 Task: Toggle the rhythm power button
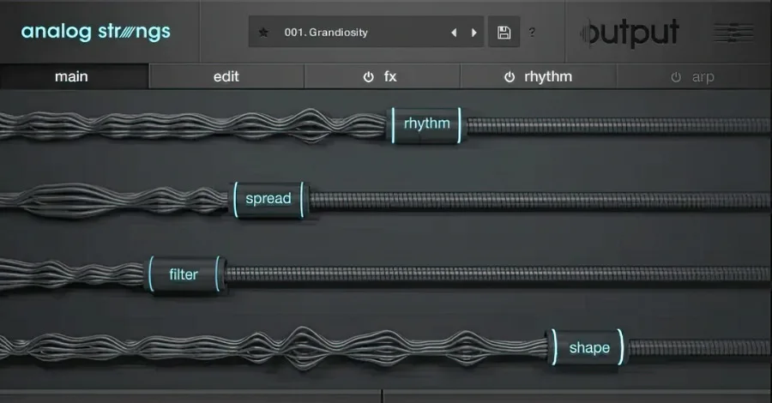click(510, 77)
